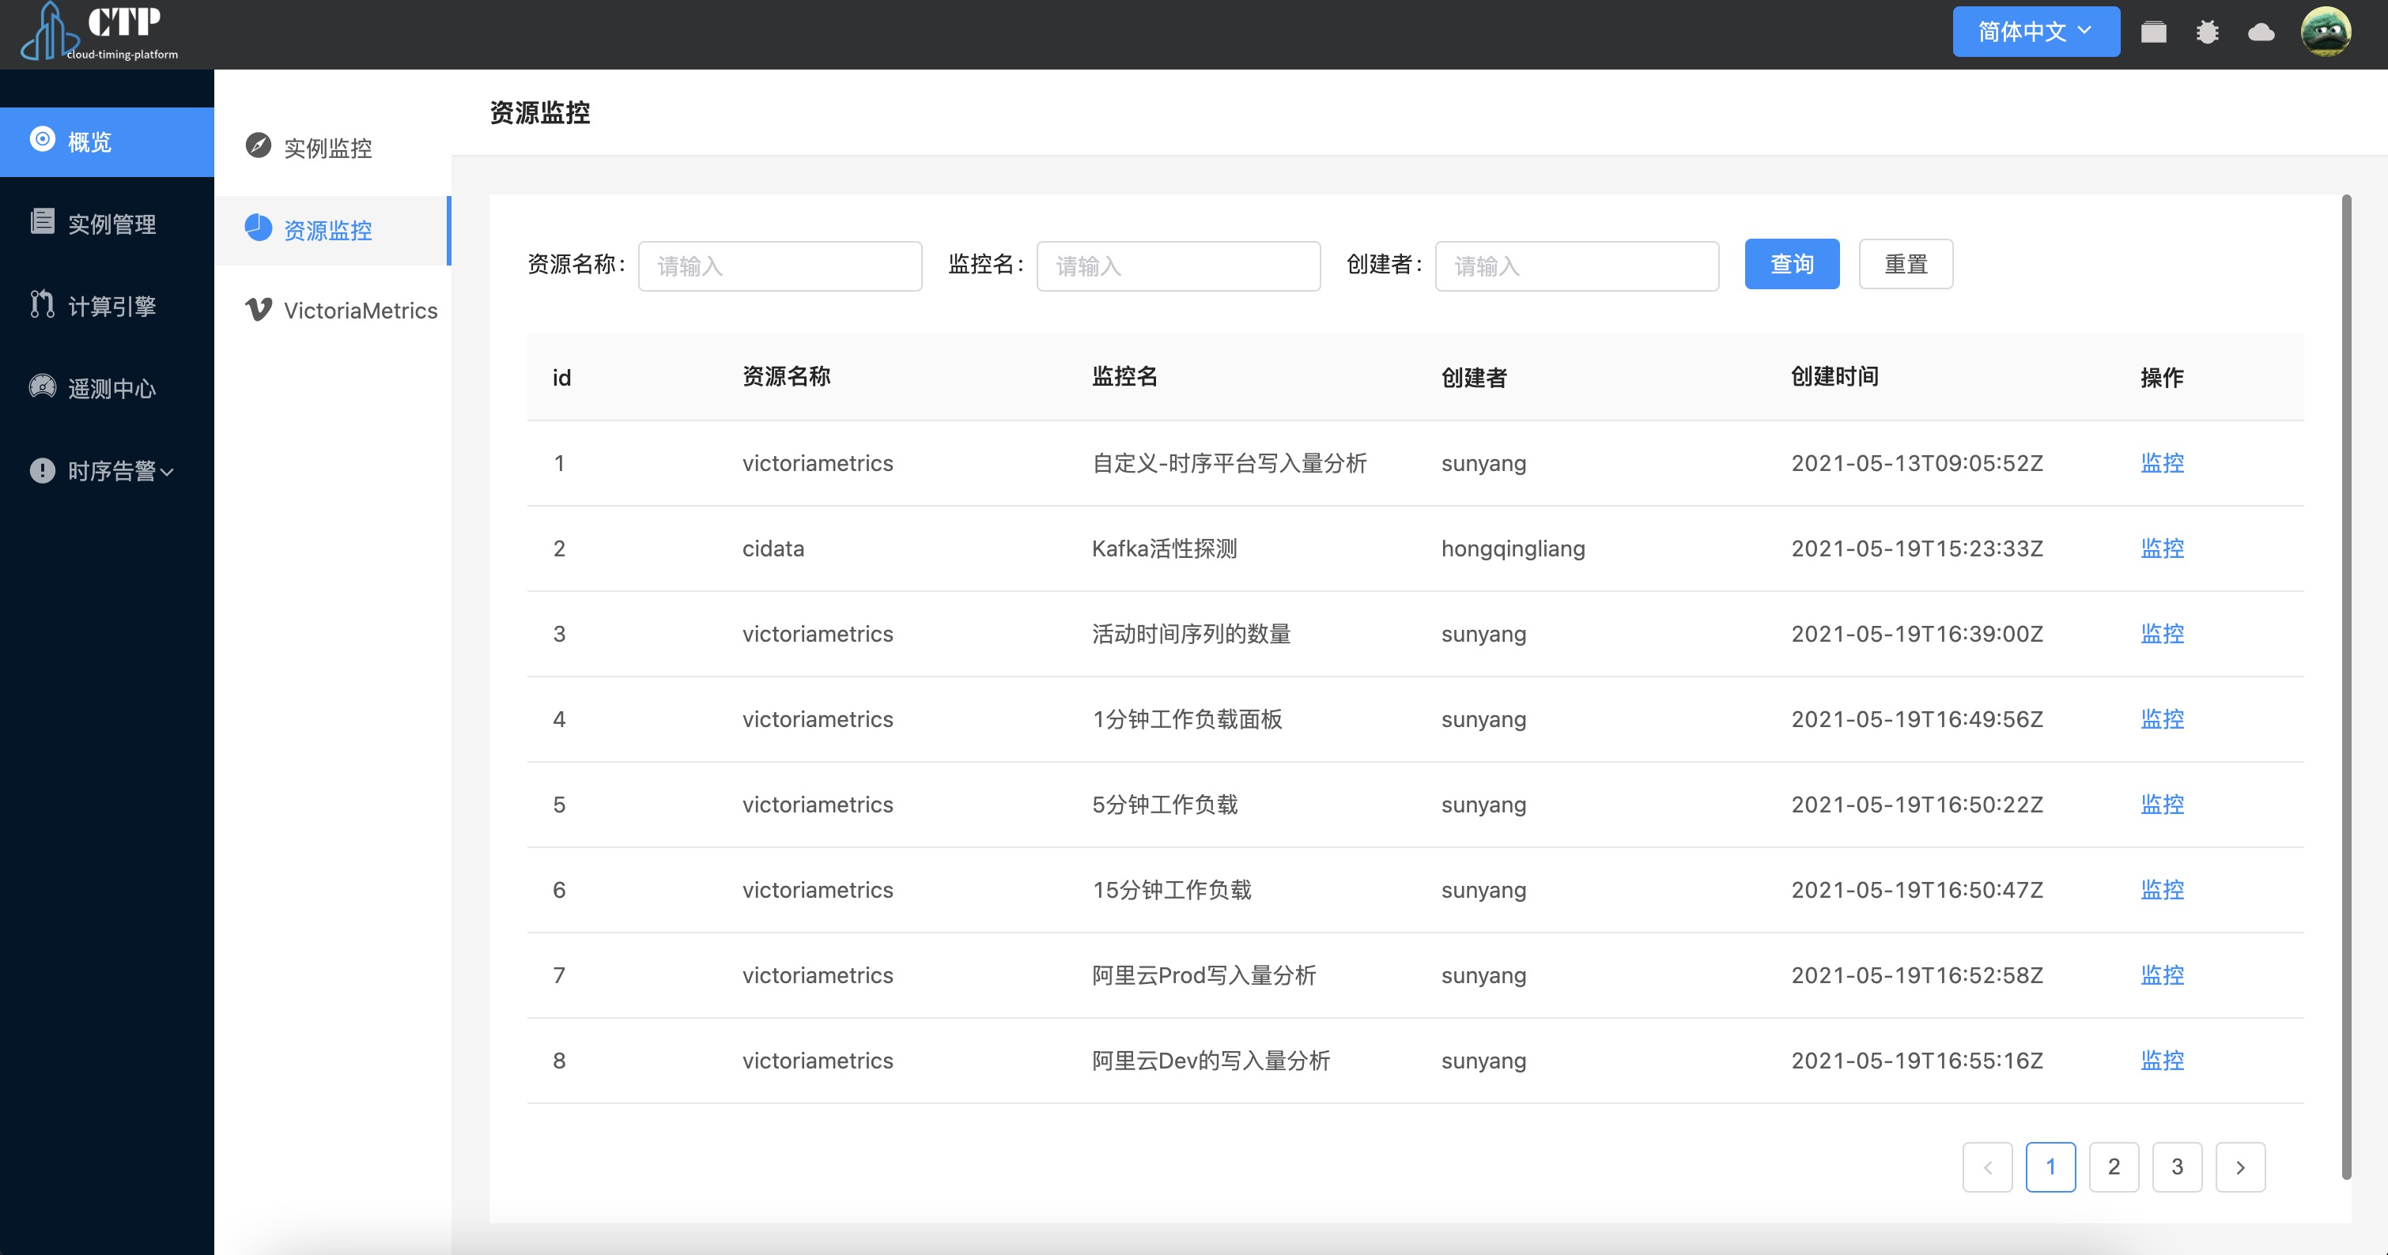
Task: Select pagination page 1
Action: [2050, 1167]
